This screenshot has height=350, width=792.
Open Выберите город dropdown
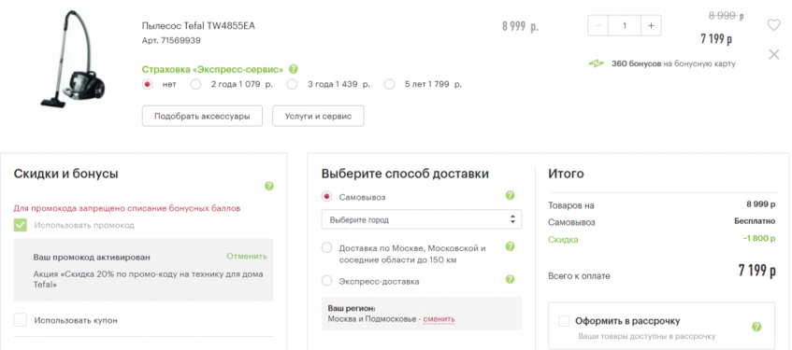coord(422,220)
